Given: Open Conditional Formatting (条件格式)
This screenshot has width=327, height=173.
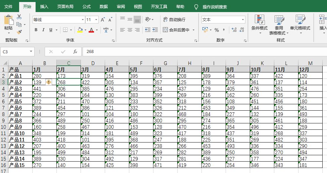Looking at the screenshot, I should (260, 24).
